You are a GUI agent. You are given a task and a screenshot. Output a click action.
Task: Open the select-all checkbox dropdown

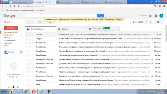click(x=29, y=22)
